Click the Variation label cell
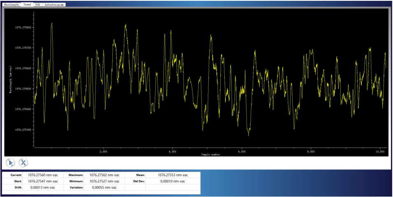 [x=74, y=187]
